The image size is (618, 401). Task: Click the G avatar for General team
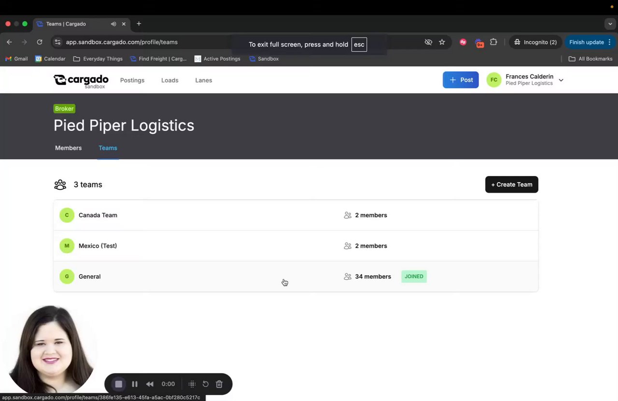pos(67,277)
